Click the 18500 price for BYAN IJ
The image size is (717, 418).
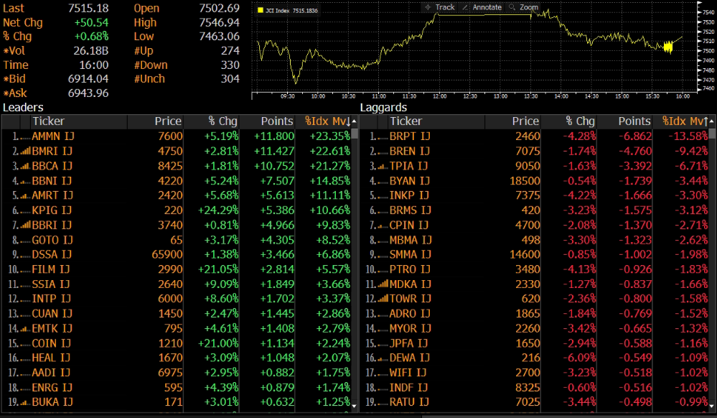pyautogui.click(x=525, y=181)
